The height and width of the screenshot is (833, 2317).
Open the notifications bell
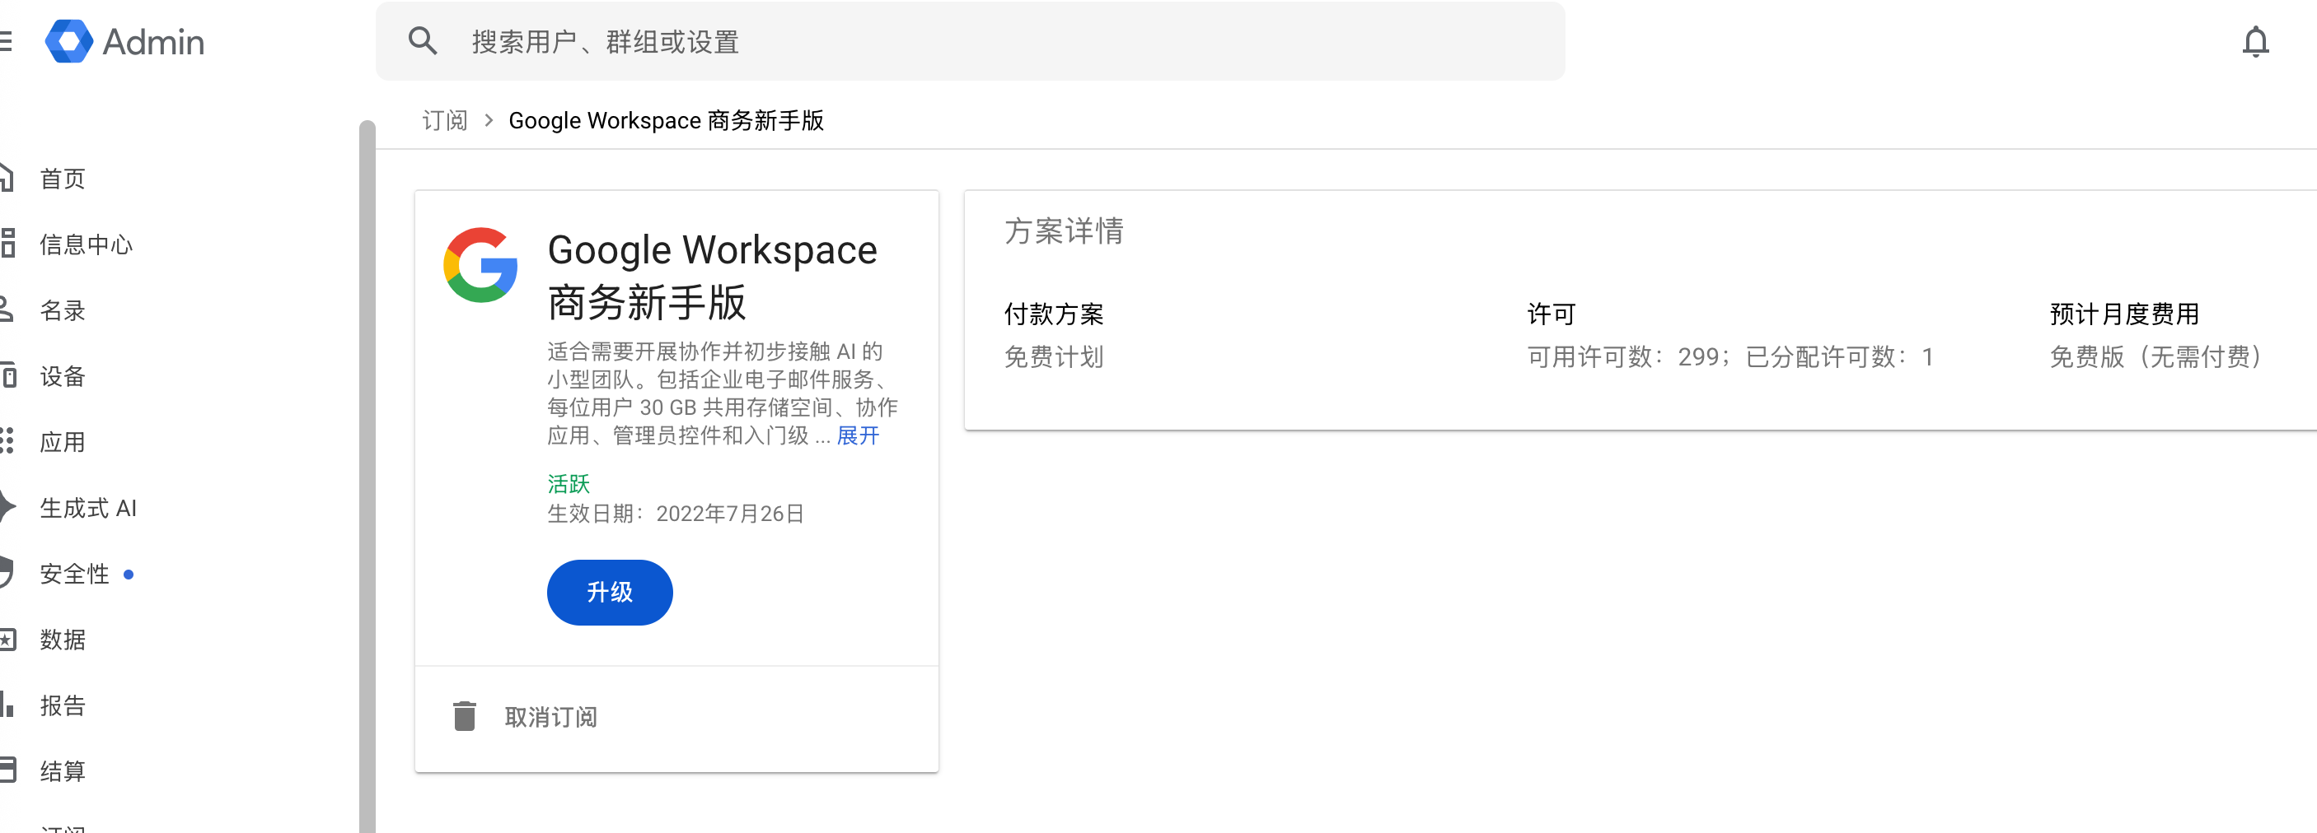coord(2255,41)
